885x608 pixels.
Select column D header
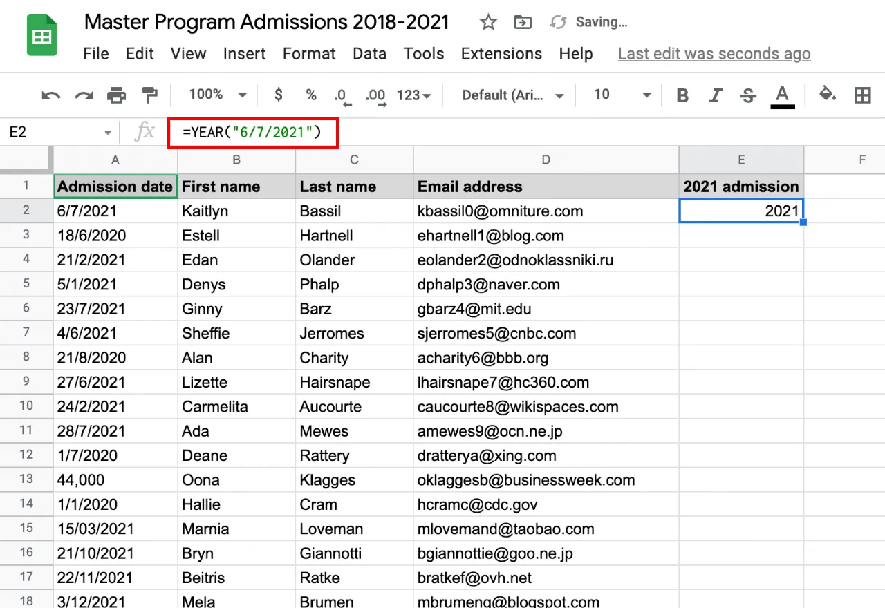(546, 160)
